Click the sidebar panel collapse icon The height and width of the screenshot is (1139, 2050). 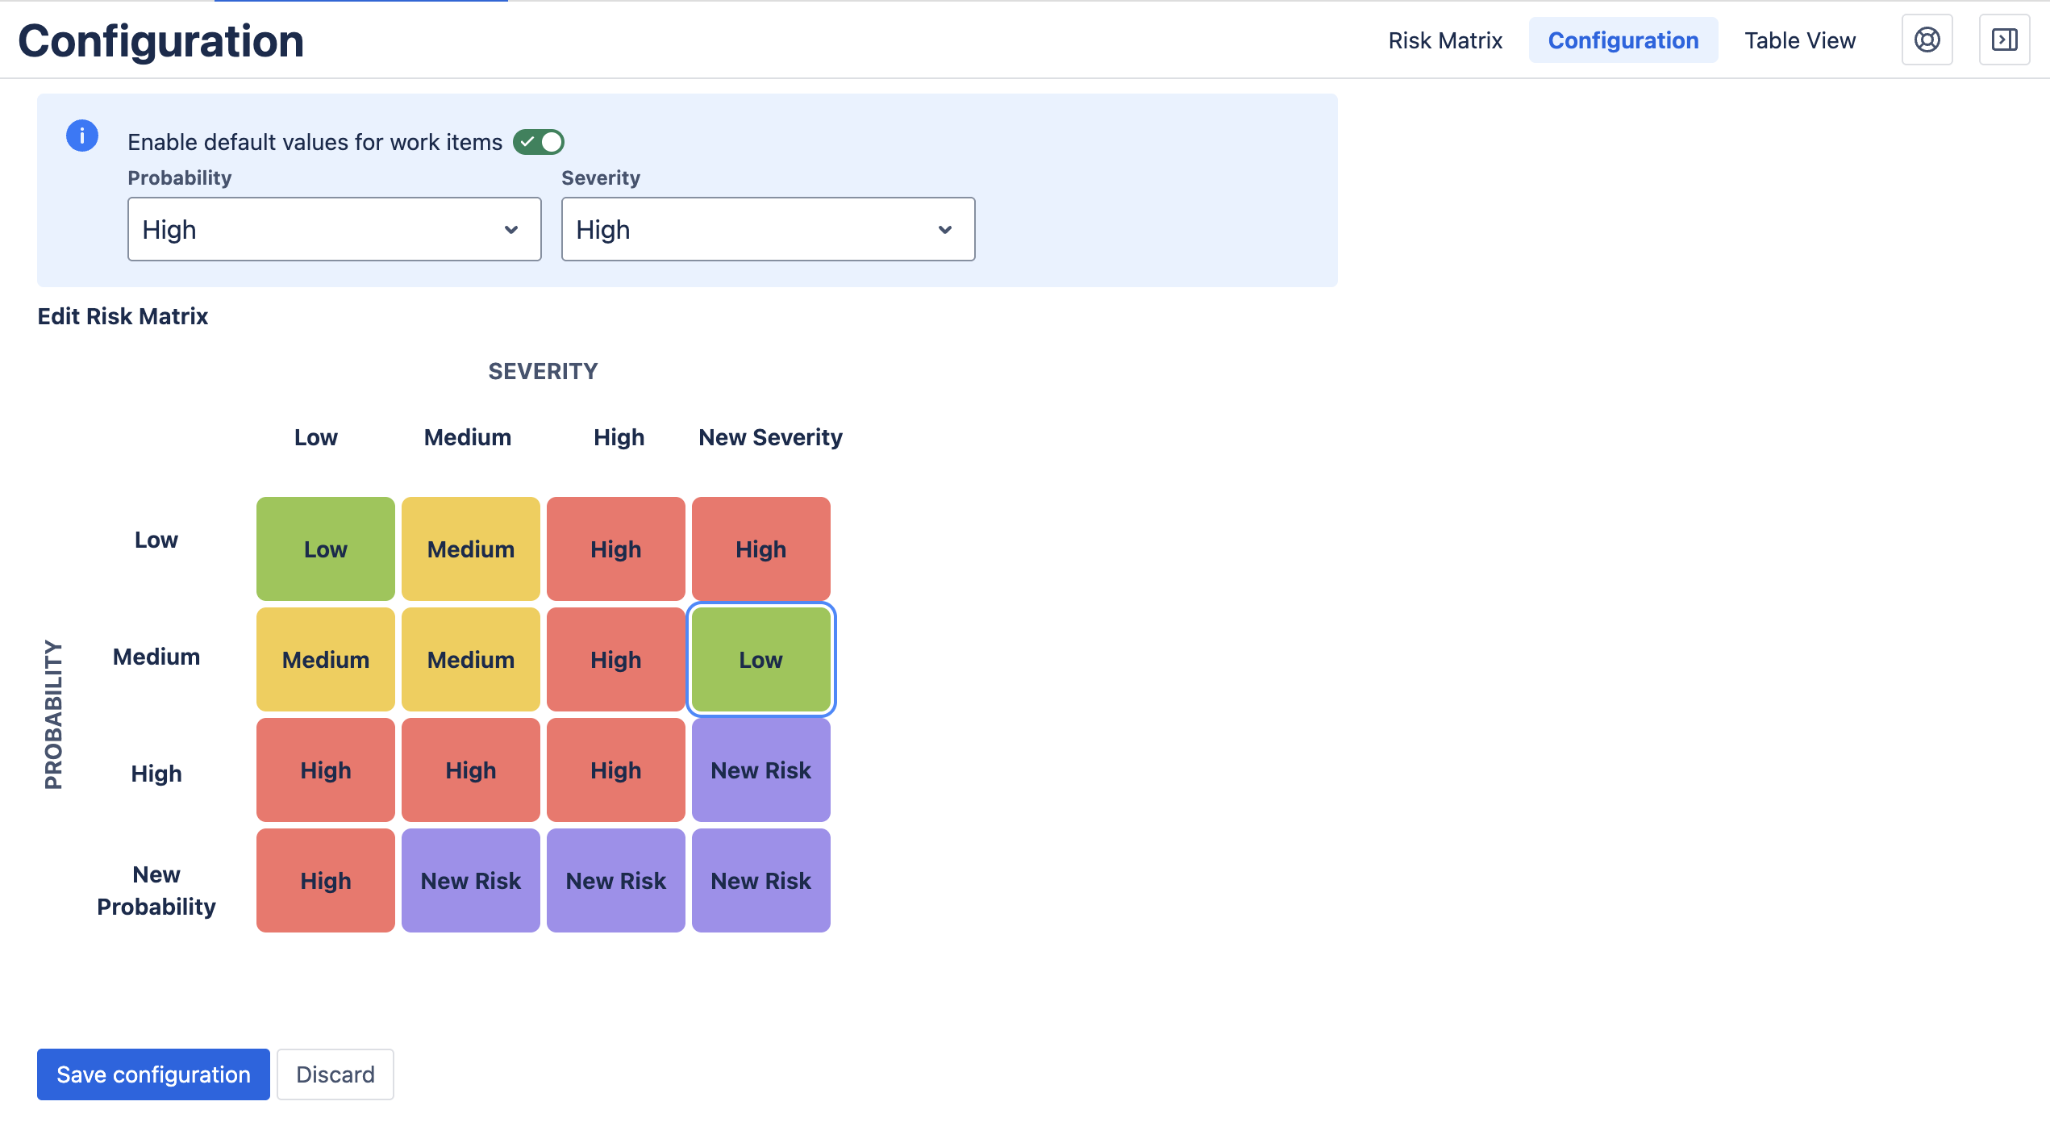(x=2004, y=40)
